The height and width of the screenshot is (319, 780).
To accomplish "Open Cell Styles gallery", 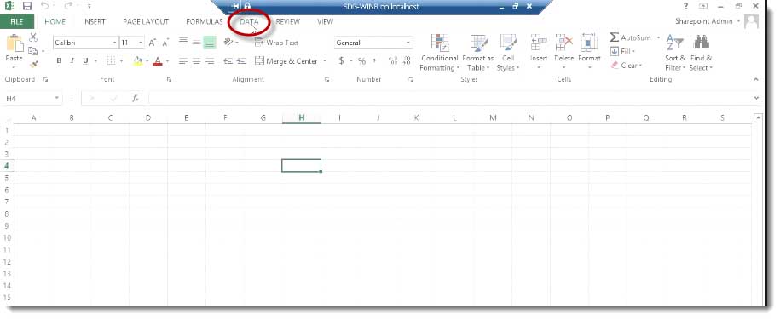I will point(508,53).
